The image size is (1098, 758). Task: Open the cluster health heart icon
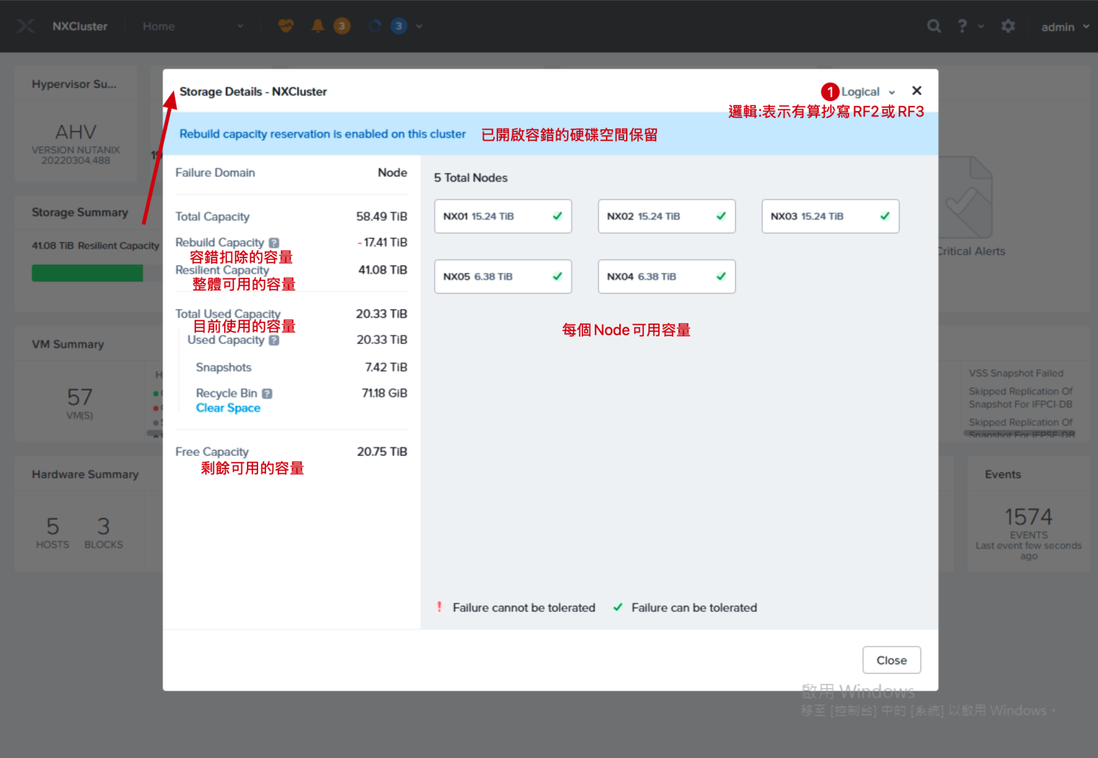(x=286, y=26)
